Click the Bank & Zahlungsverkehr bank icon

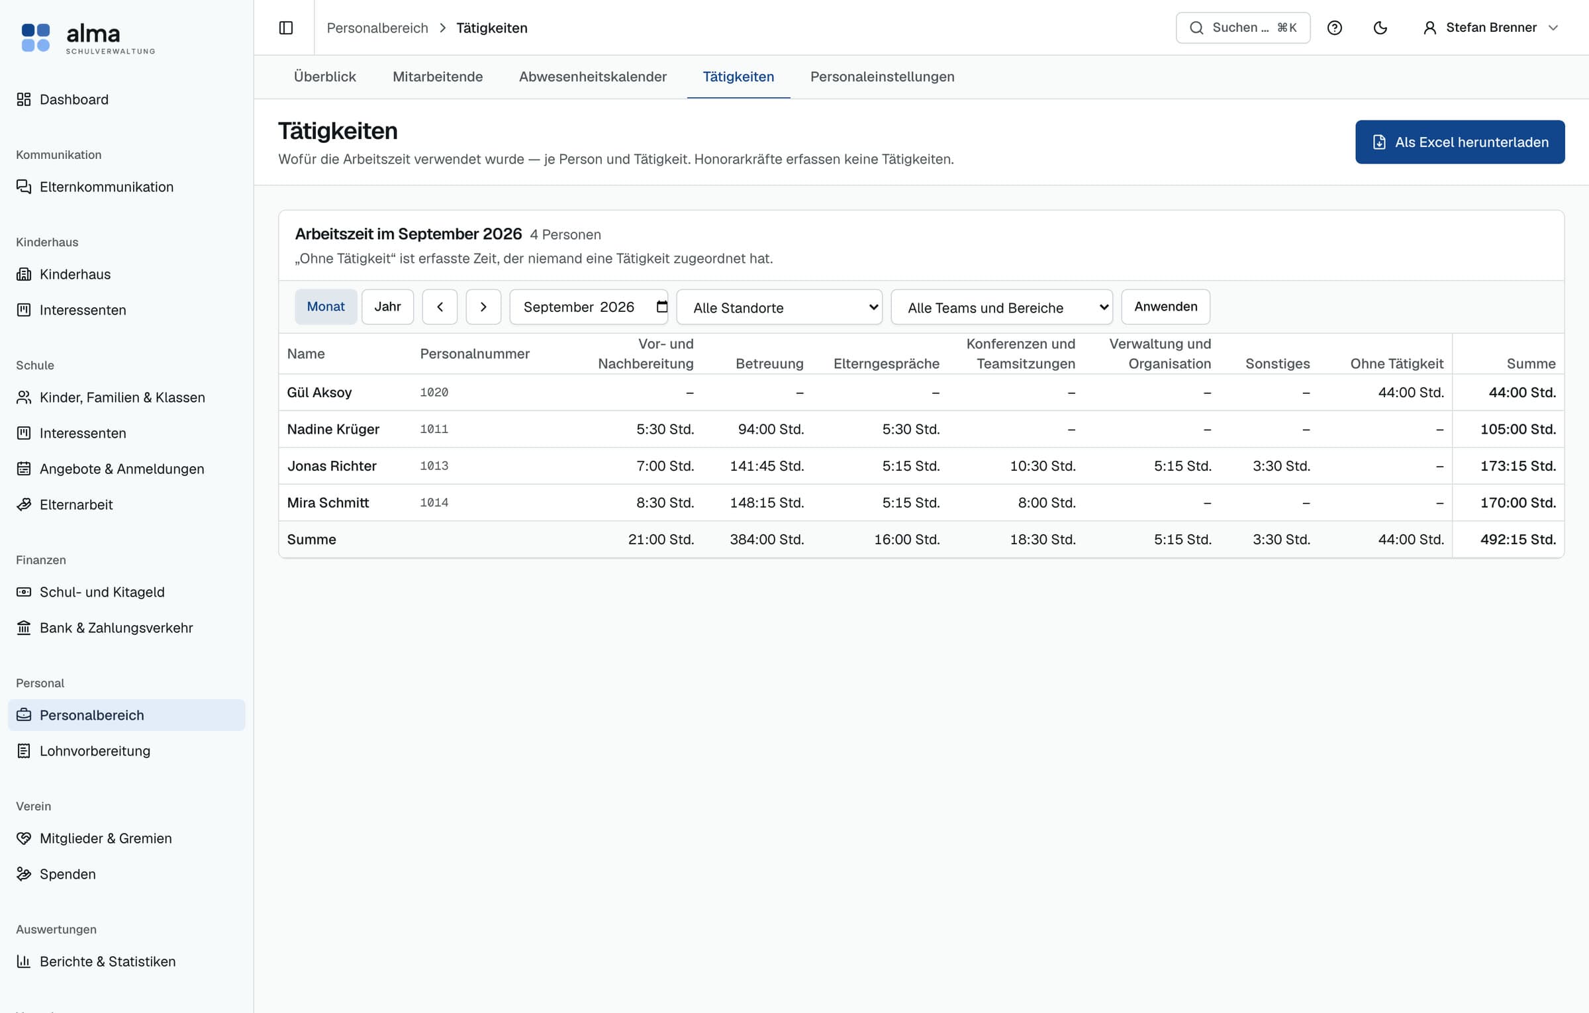(24, 628)
